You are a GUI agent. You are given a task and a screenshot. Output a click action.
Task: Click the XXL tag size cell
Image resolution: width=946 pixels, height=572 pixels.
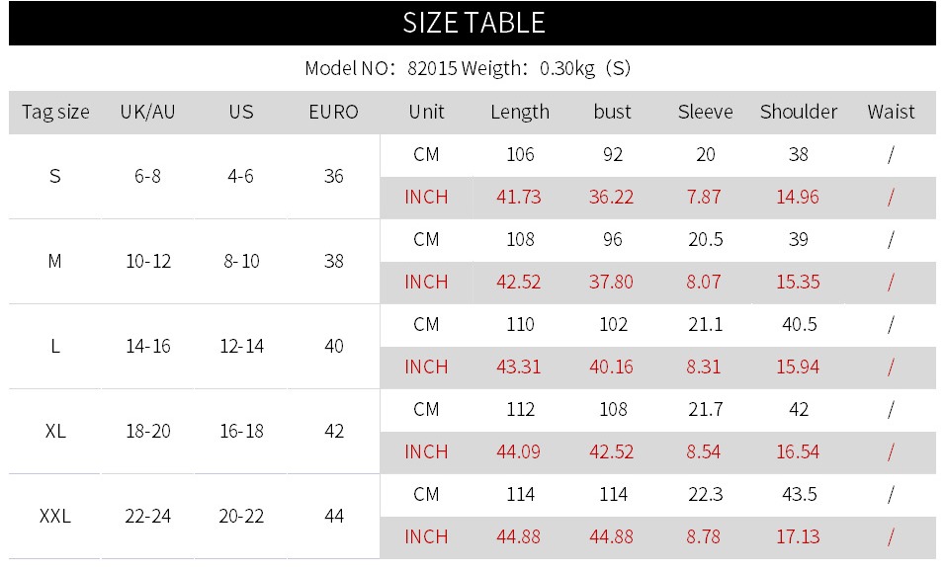pyautogui.click(x=55, y=516)
